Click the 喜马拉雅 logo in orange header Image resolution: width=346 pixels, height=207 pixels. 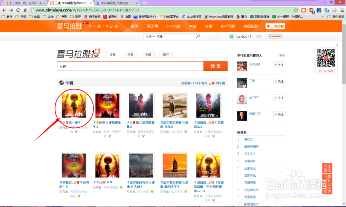[x=70, y=26]
